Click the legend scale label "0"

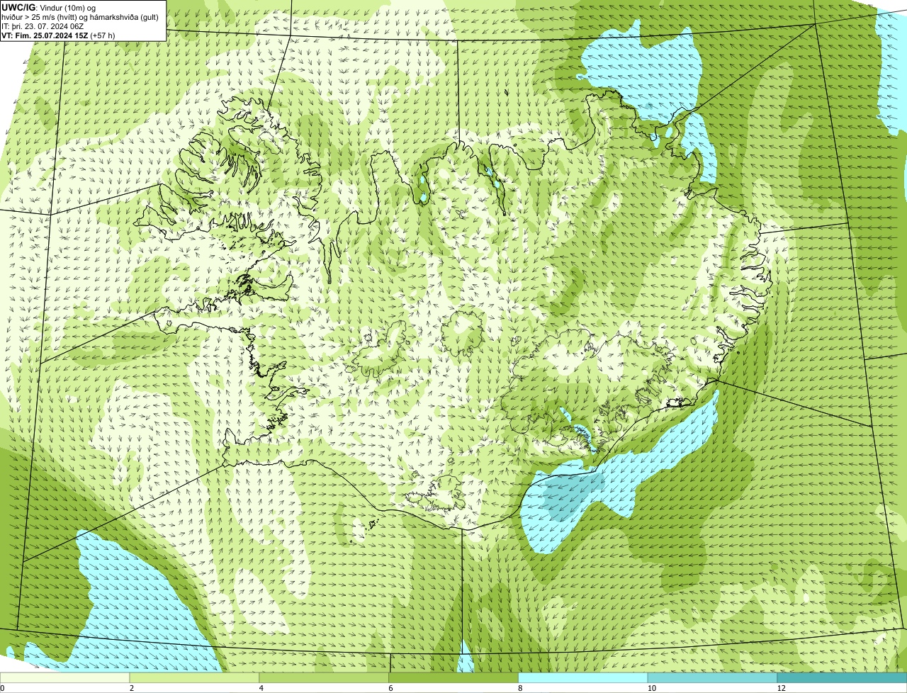pos(2,688)
